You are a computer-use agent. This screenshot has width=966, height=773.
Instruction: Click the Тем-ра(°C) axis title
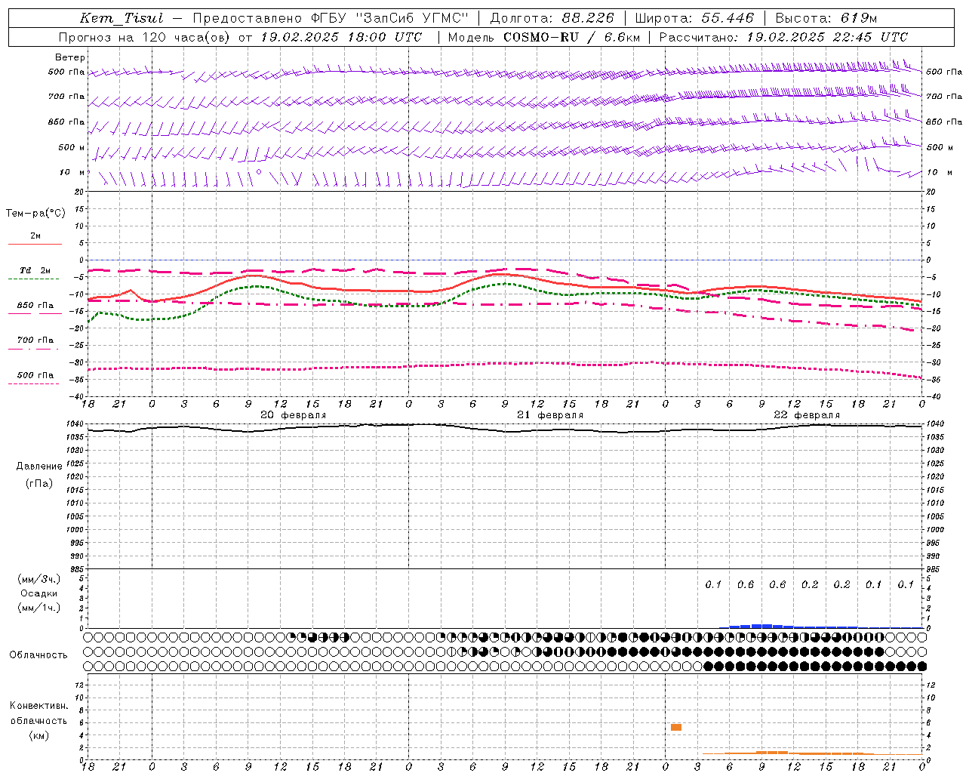35,213
